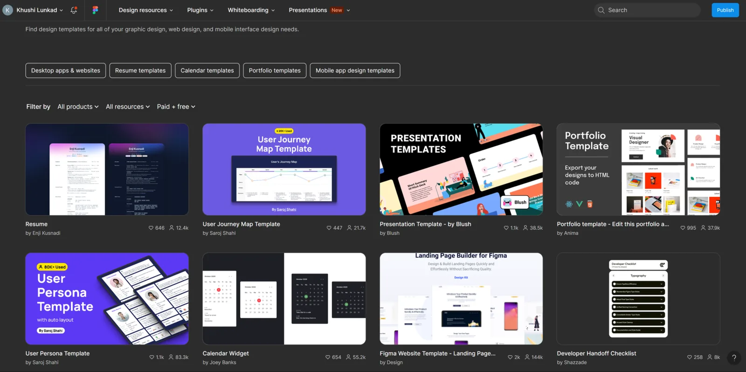Image resolution: width=746 pixels, height=372 pixels.
Task: Select Resume templates category
Action: (140, 70)
